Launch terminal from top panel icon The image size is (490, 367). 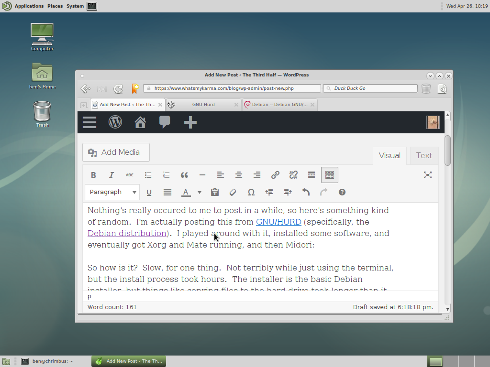92,6
